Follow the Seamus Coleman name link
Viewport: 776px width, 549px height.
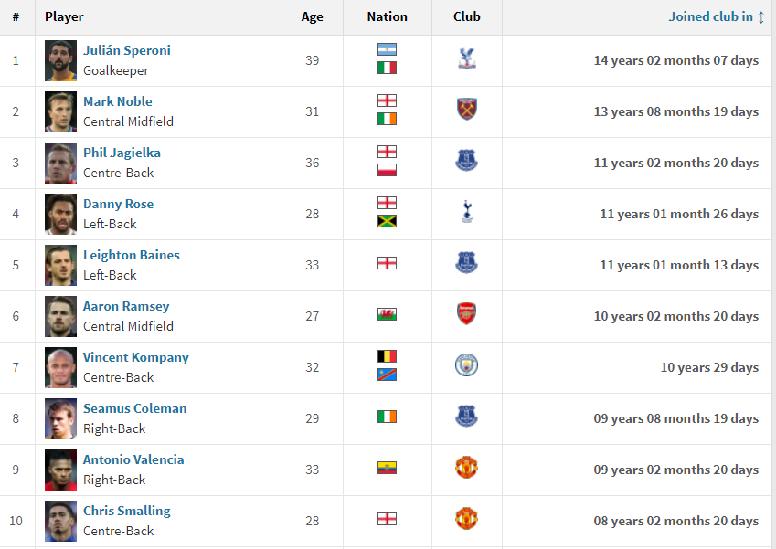click(135, 408)
